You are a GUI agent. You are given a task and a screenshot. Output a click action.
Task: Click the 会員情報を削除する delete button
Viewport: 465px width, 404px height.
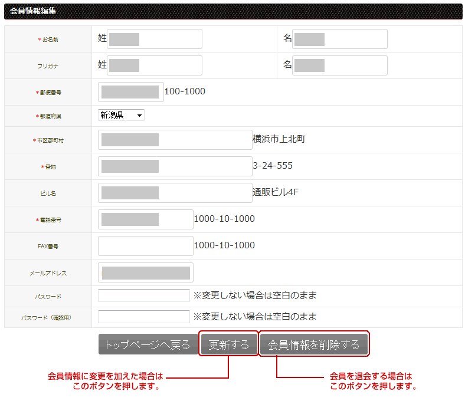pos(313,344)
